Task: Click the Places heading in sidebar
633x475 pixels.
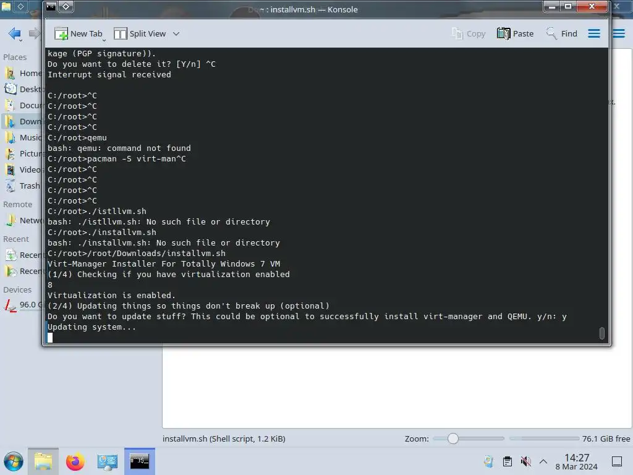Action: [15, 57]
